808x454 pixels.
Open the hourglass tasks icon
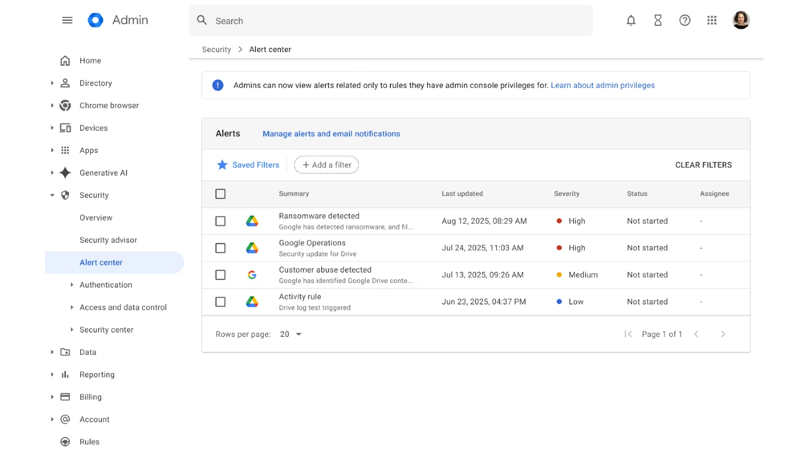tap(658, 20)
